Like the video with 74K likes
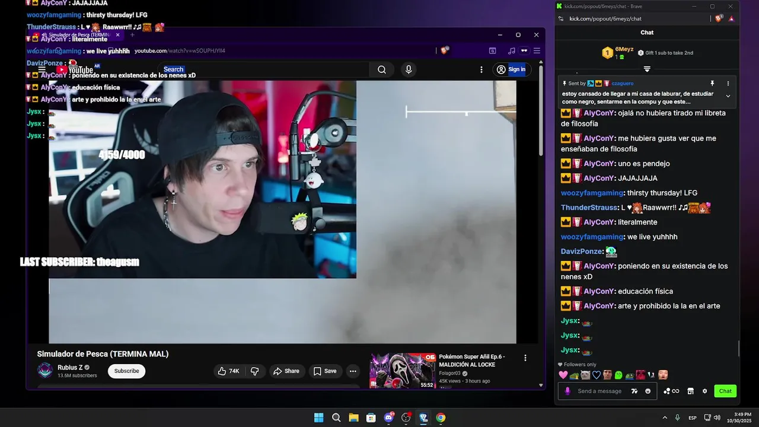Image resolution: width=759 pixels, height=427 pixels. [x=228, y=371]
